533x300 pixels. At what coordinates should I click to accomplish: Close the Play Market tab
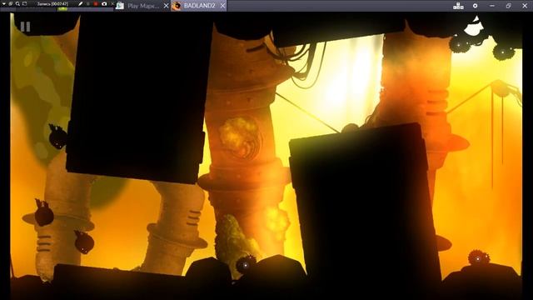click(167, 6)
